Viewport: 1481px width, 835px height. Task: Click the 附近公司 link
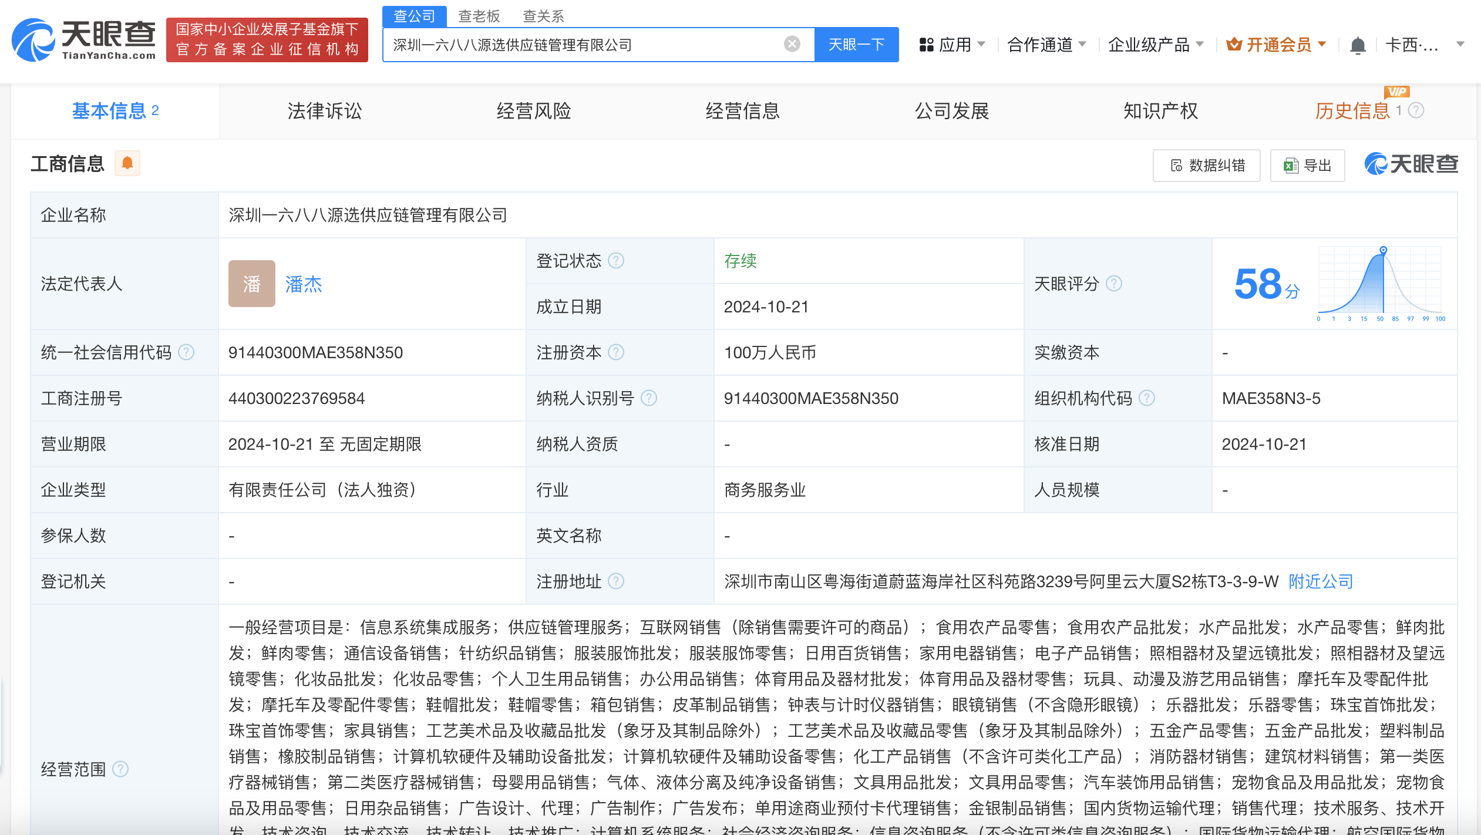[1320, 581]
